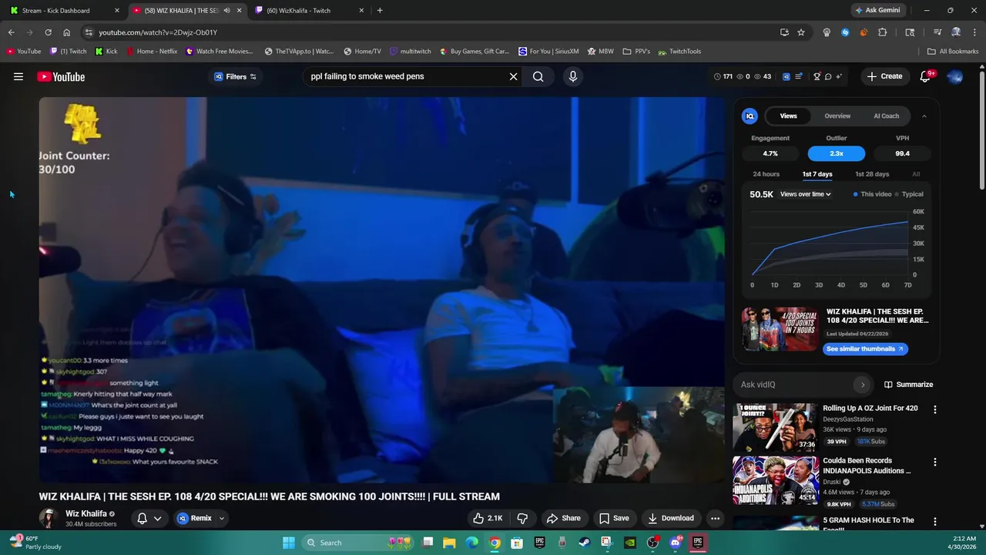Open the Windows Start menu

pos(288,543)
